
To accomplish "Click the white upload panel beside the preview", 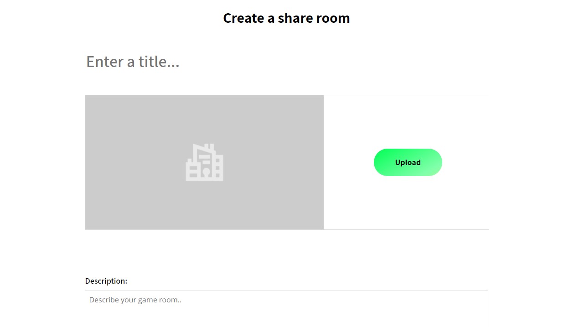I will [406, 162].
